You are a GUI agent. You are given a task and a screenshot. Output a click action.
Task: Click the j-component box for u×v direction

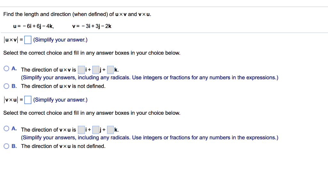tap(96, 70)
